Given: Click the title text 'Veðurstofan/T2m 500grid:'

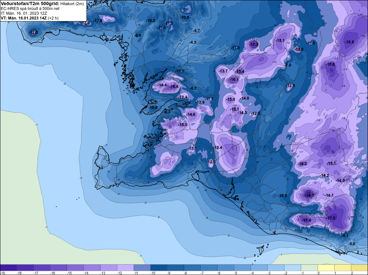Looking at the screenshot, I should click(30, 4).
